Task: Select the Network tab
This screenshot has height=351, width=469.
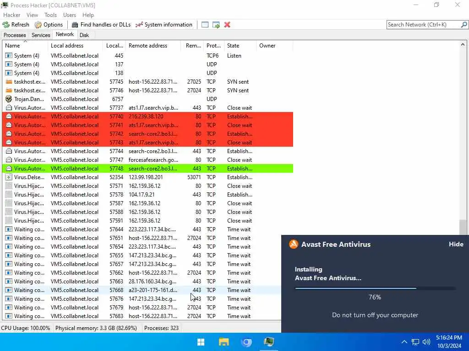Action: (x=65, y=35)
